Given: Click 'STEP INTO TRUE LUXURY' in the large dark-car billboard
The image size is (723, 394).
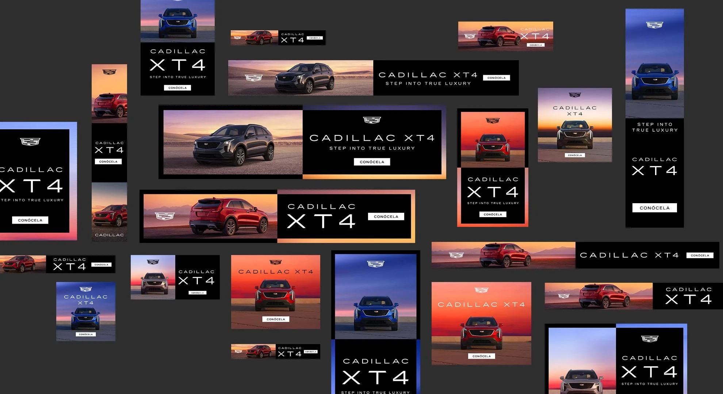Looking at the screenshot, I should pos(372,148).
